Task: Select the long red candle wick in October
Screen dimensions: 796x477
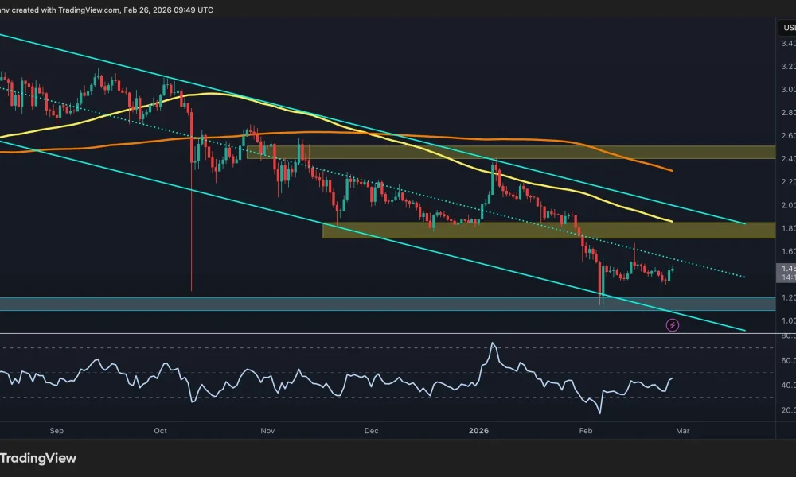Action: (x=192, y=238)
